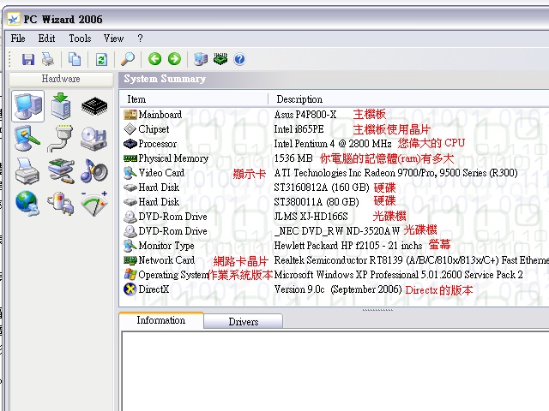The image size is (549, 411).
Task: Open the File menu
Action: [18, 38]
